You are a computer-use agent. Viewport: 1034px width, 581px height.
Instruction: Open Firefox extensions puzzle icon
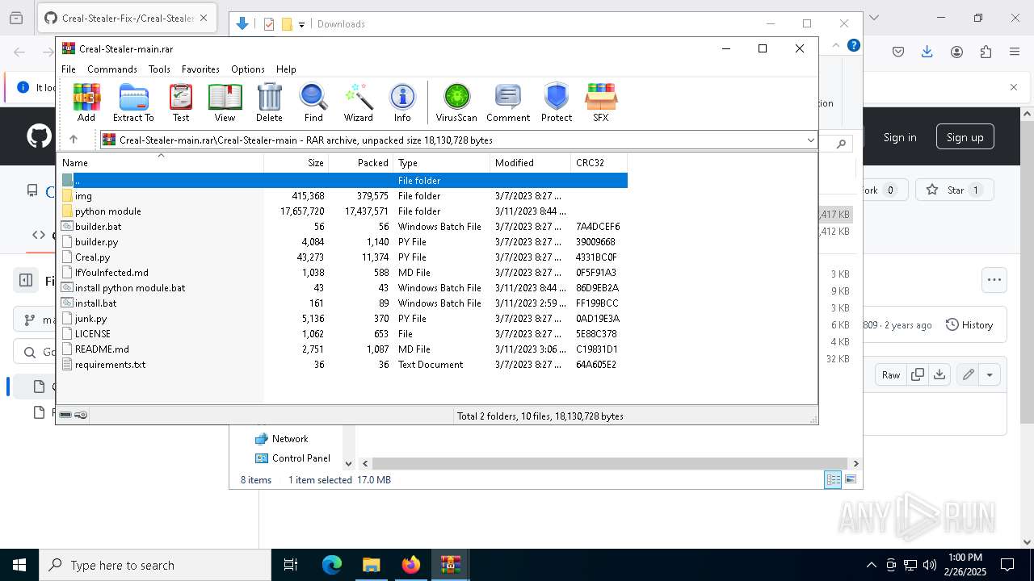(x=986, y=52)
